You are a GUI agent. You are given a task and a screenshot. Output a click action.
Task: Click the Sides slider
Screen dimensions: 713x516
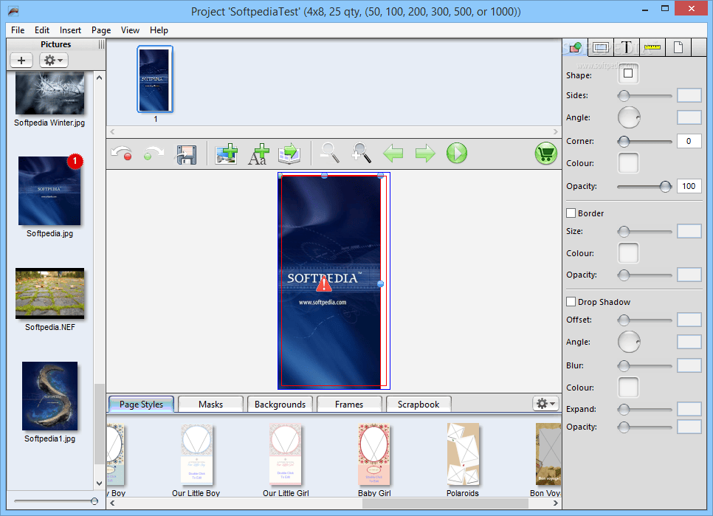[x=644, y=95]
